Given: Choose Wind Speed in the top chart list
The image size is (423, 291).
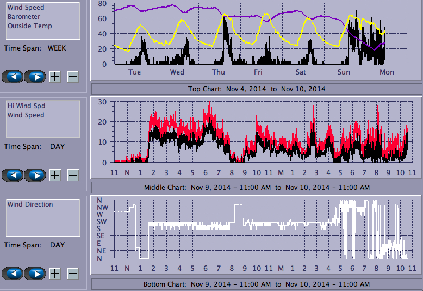Looking at the screenshot, I should [x=26, y=8].
